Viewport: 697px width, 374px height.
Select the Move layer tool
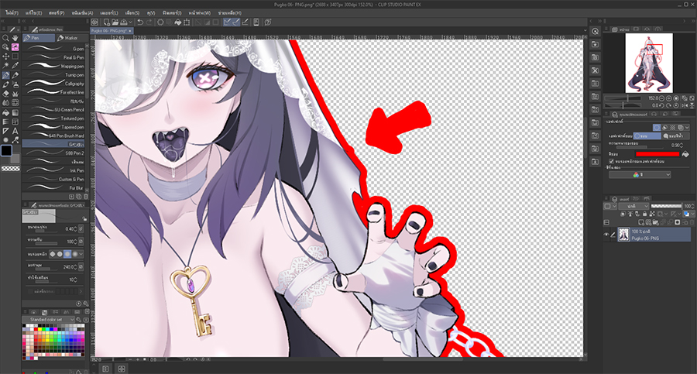click(5, 57)
